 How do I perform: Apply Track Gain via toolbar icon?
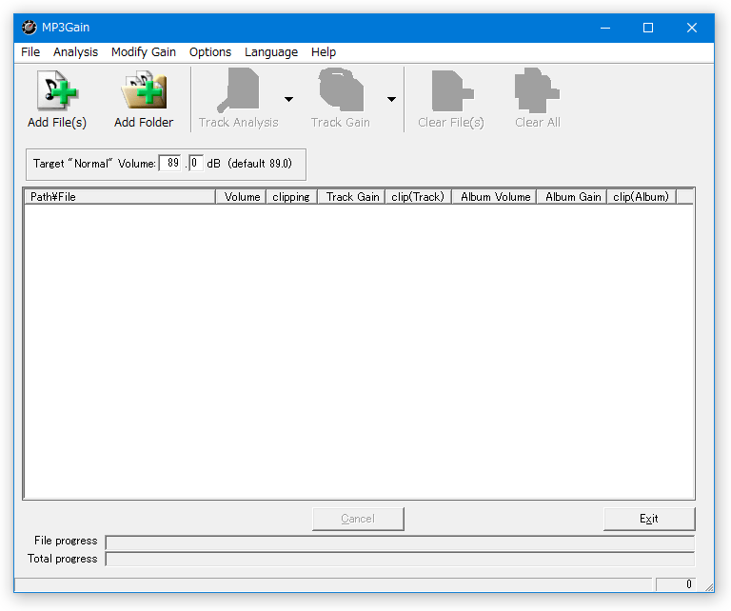coord(341,90)
